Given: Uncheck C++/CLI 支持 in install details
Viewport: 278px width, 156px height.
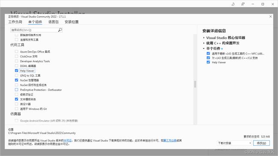Looking at the screenshot, I should coord(208,58).
